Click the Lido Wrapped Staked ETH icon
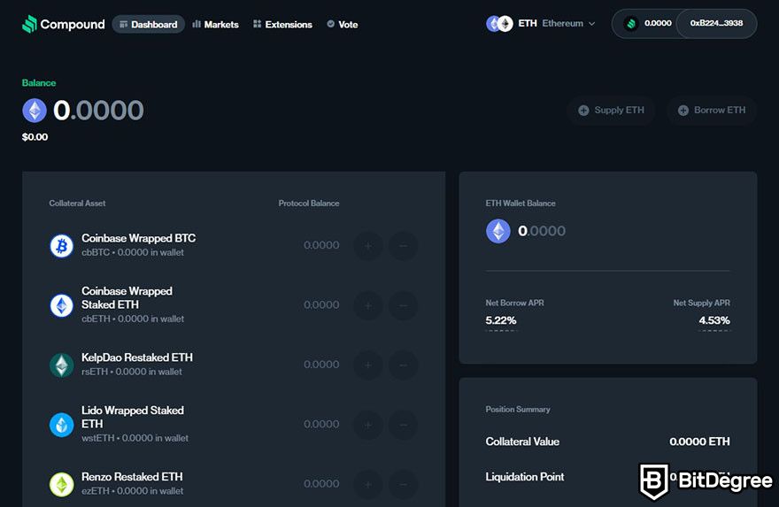The width and height of the screenshot is (779, 507). [x=62, y=425]
